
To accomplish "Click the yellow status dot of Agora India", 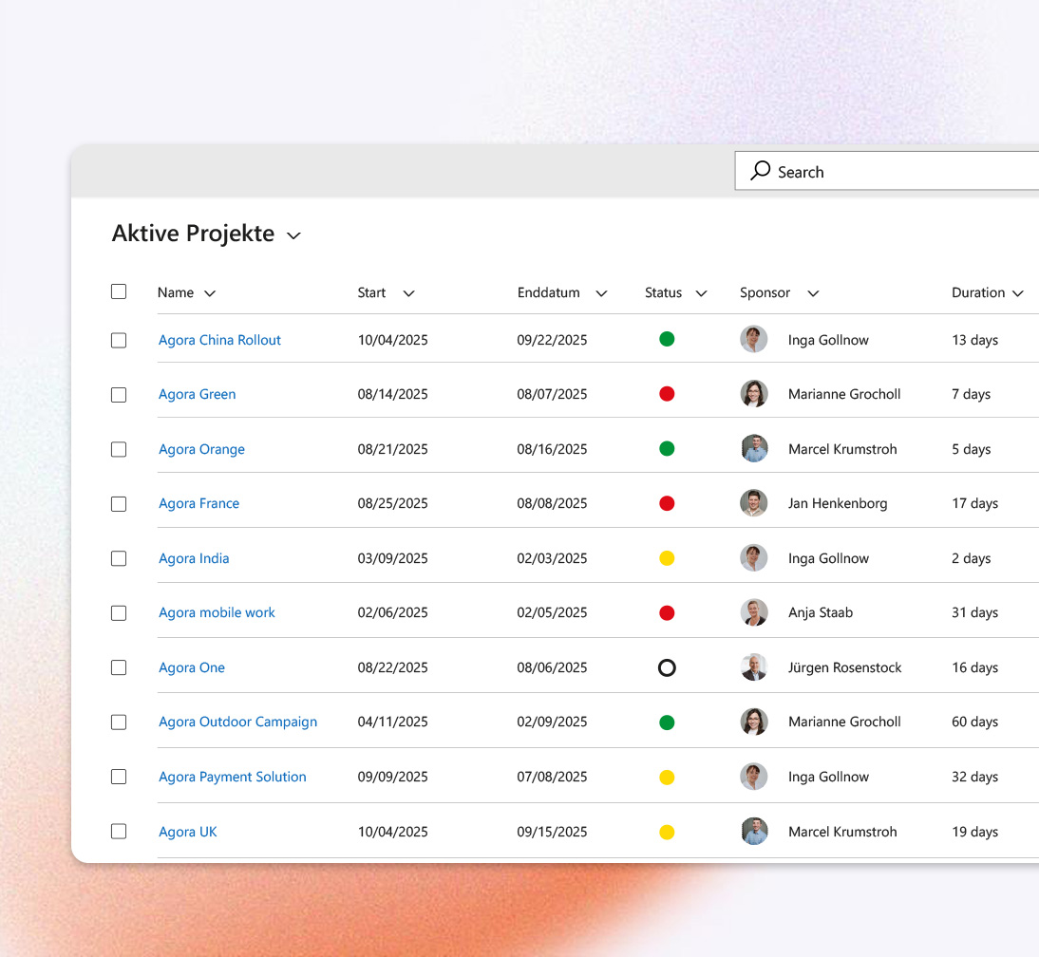I will (667, 558).
